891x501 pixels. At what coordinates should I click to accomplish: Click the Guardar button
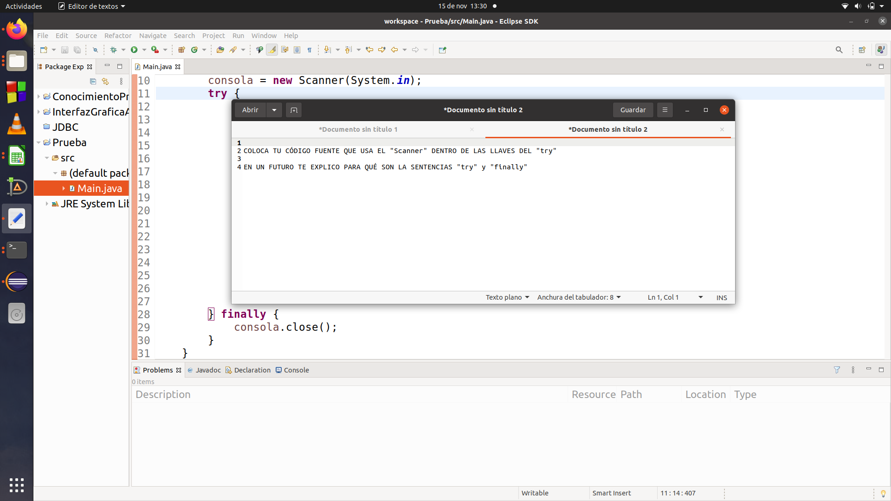(633, 110)
